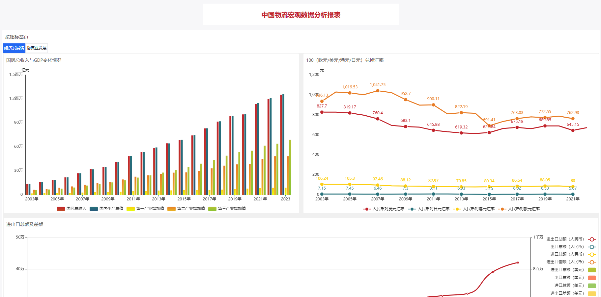Screen dimensions: 601x297
Task: Click 进口总额（人民币）legend marker icon
Action: tap(592, 254)
